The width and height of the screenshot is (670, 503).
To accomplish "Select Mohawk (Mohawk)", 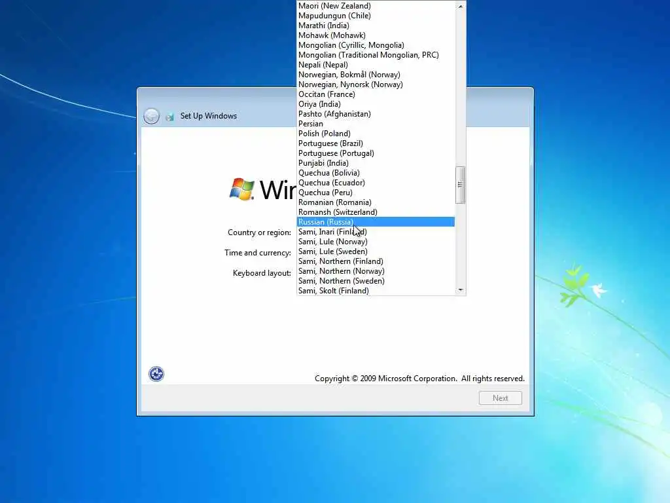I will [x=376, y=35].
